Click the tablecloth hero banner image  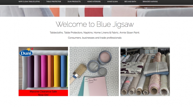[x=96, y=11]
